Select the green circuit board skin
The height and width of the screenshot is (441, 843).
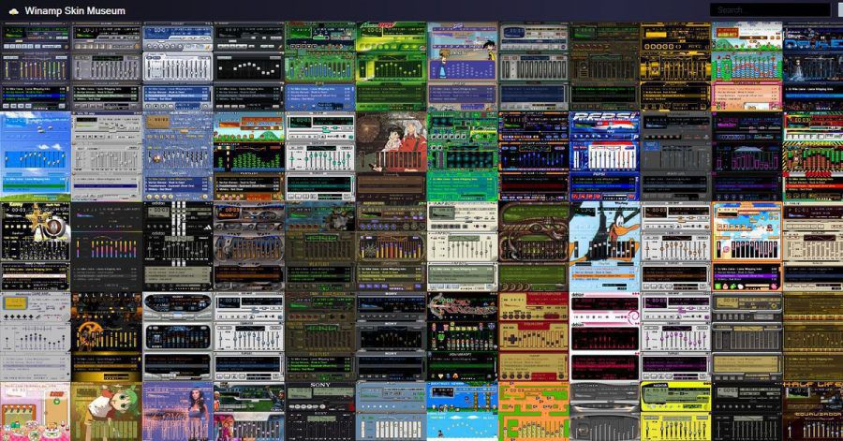(463, 156)
